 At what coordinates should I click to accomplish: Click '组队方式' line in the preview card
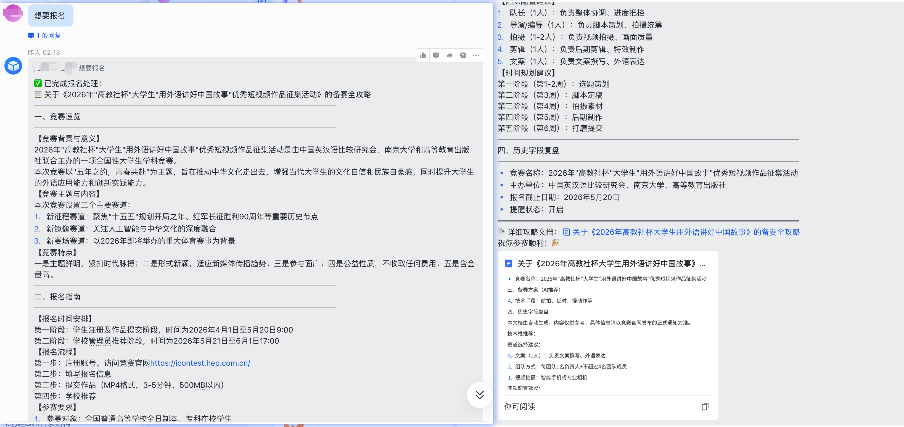(x=567, y=367)
